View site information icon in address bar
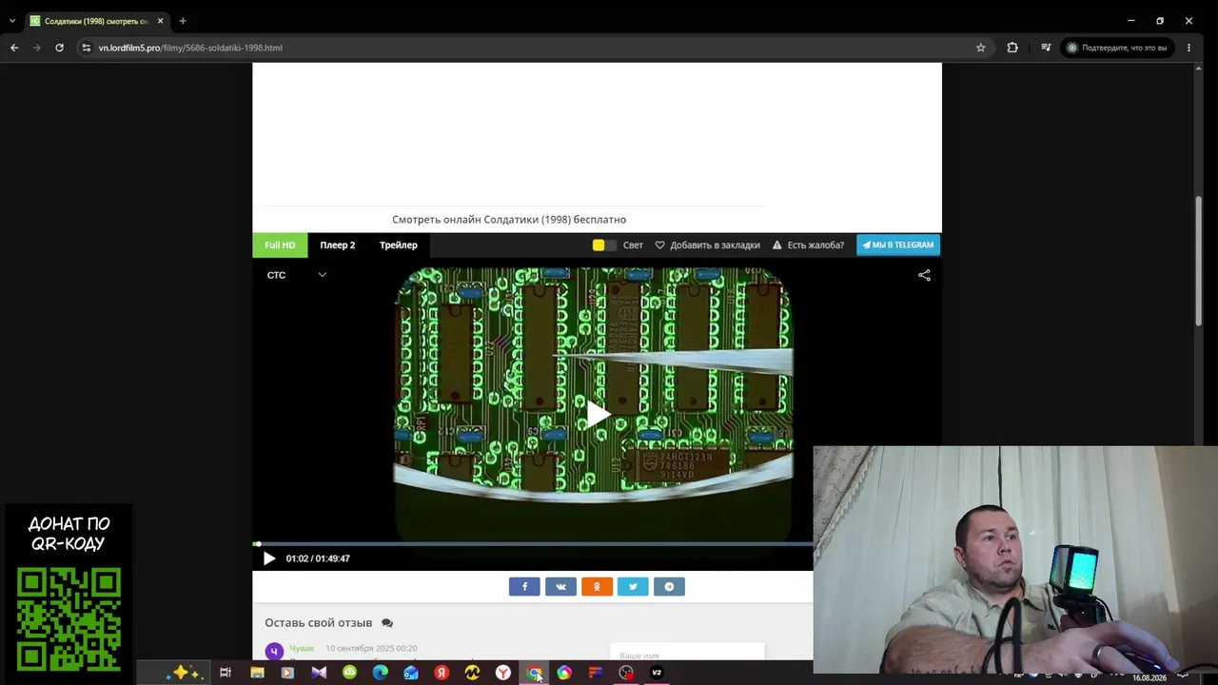The image size is (1218, 685). pyautogui.click(x=86, y=48)
